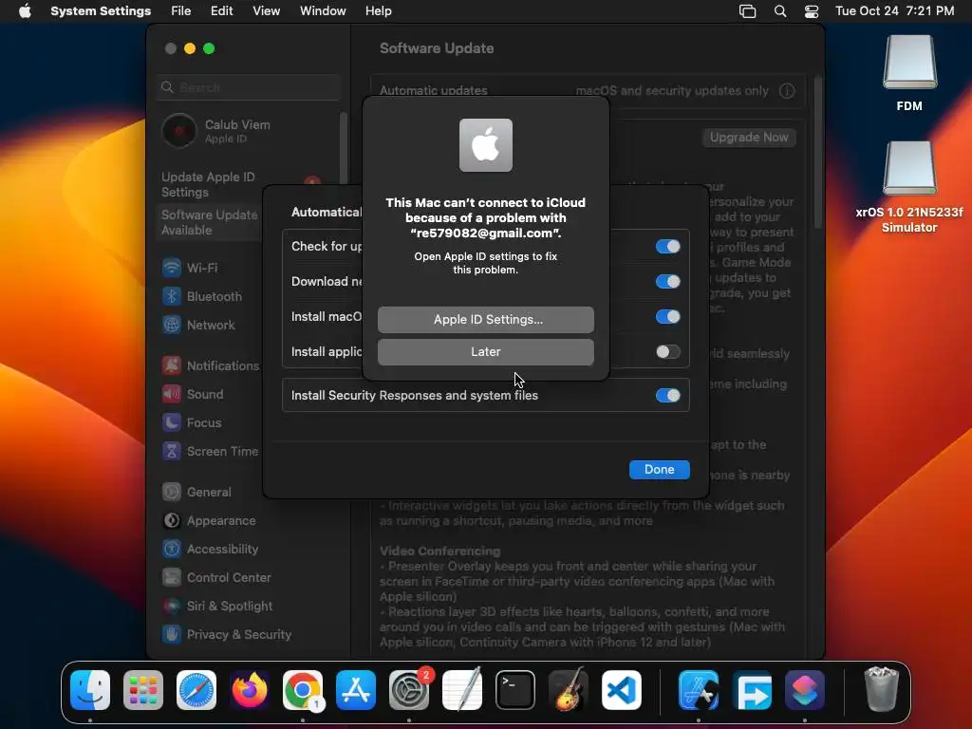
Task: Open Screen Time in sidebar
Action: [x=210, y=451]
